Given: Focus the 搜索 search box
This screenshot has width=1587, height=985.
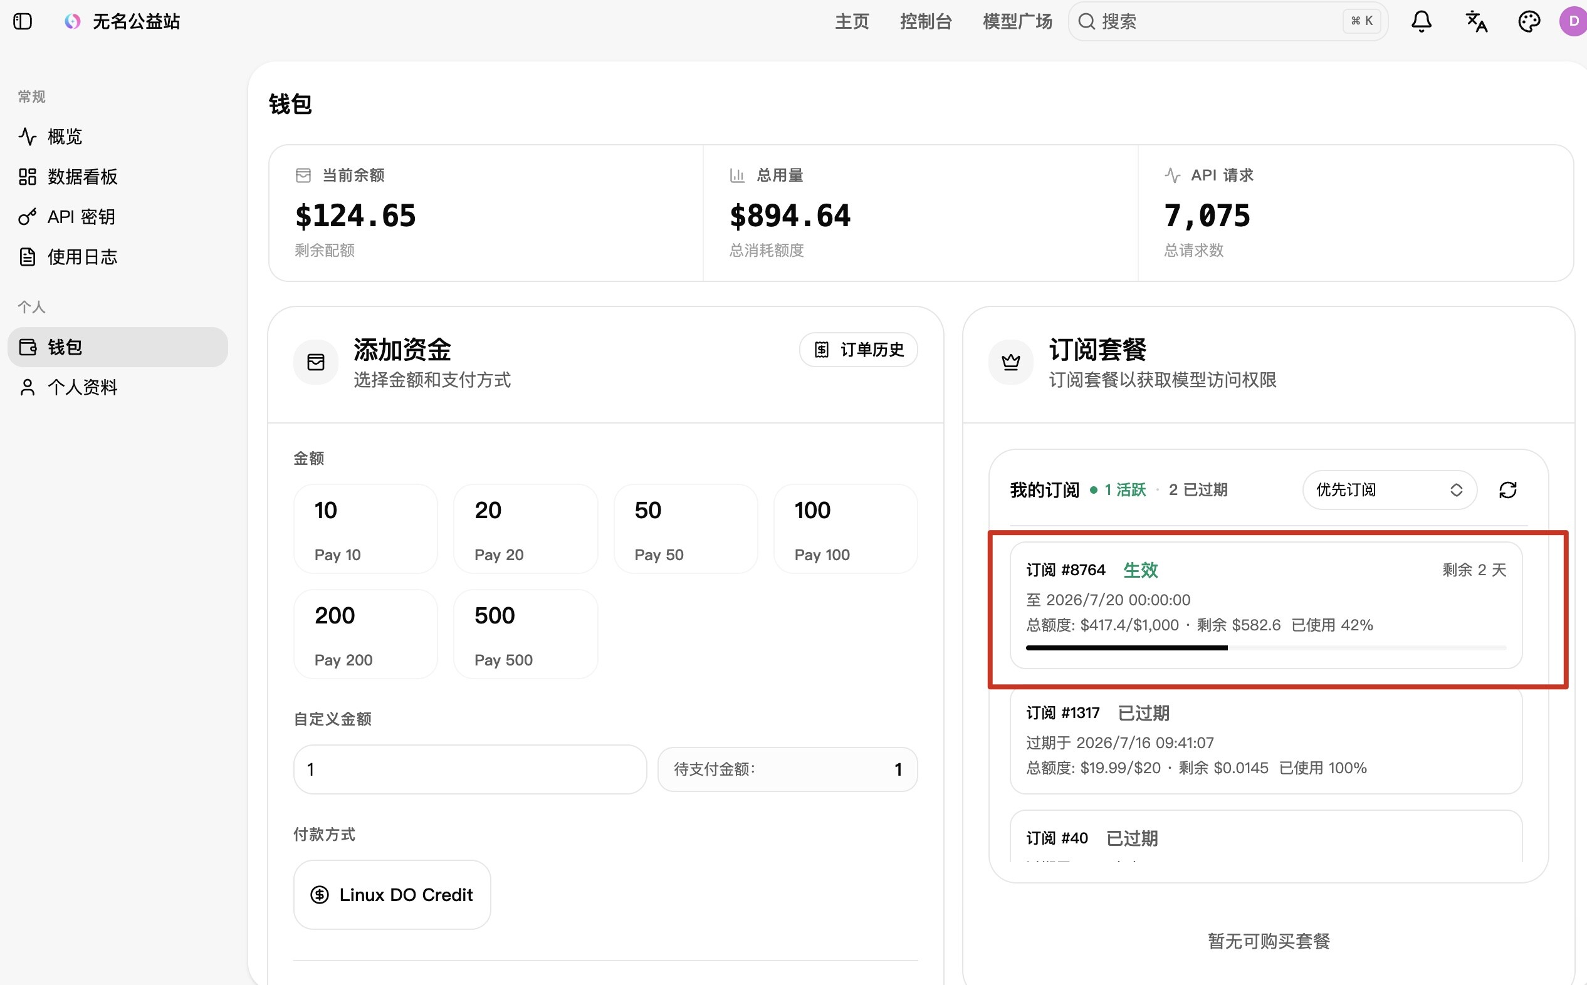Looking at the screenshot, I should [1228, 21].
